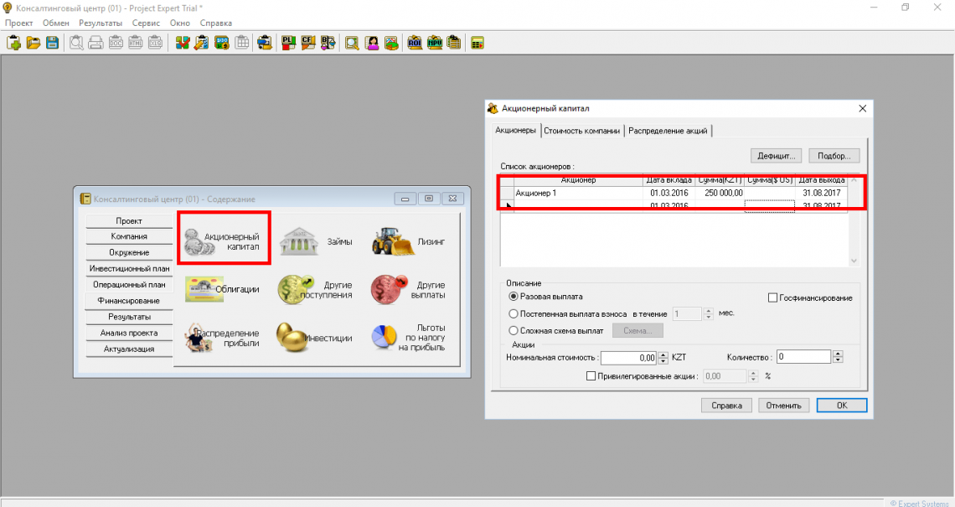Image resolution: width=955 pixels, height=507 pixels.
Task: Increase Количество with the spinner arrow
Action: [x=838, y=354]
